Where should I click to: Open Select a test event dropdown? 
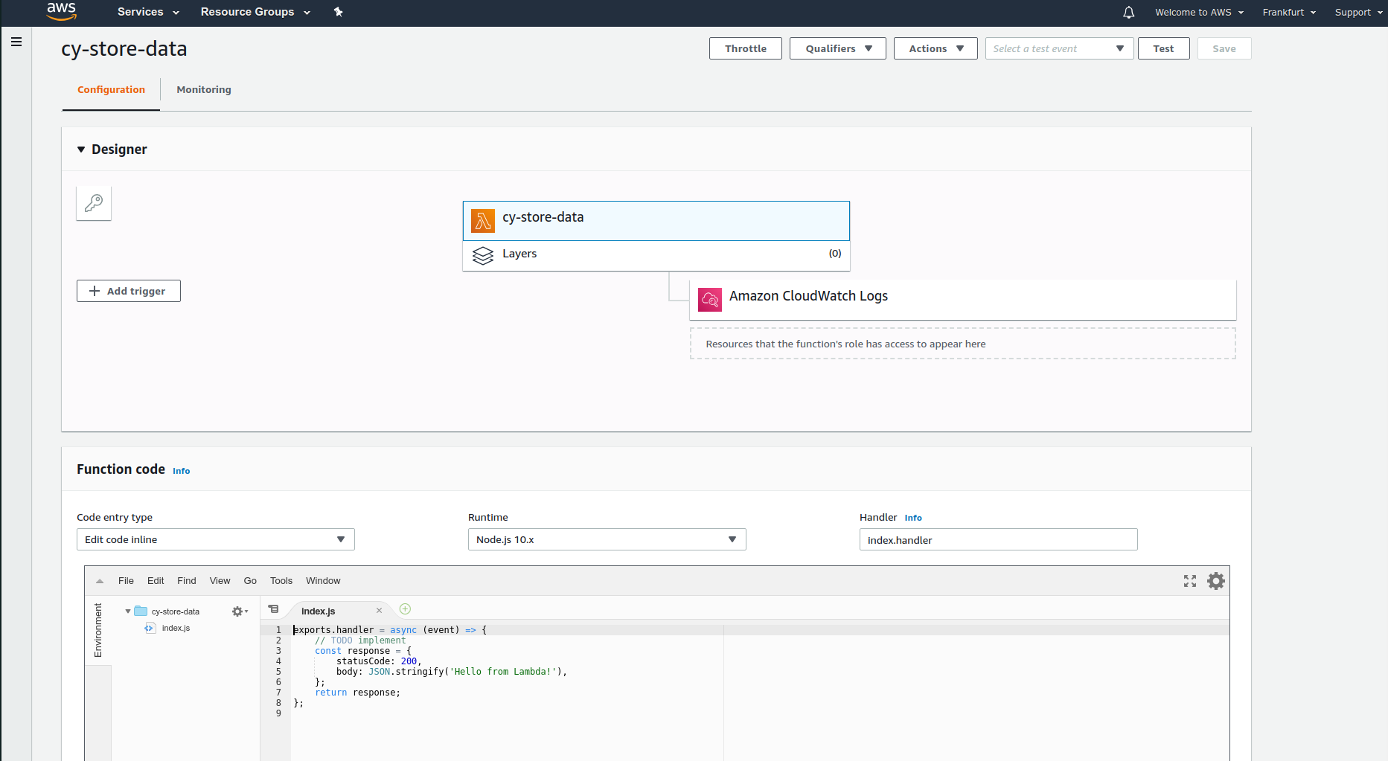pyautogui.click(x=1059, y=48)
